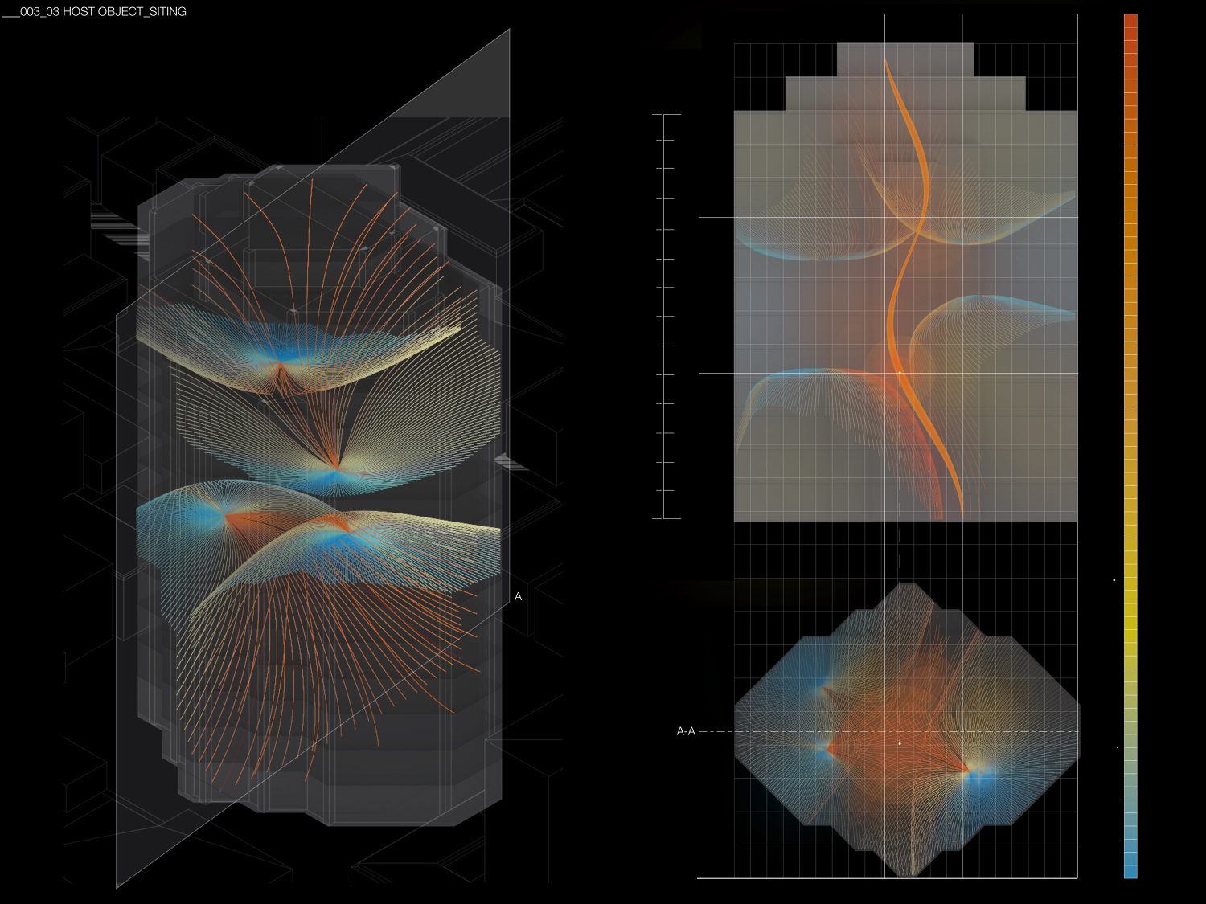Click the 'A-A' section line label
The image size is (1206, 904).
685,731
